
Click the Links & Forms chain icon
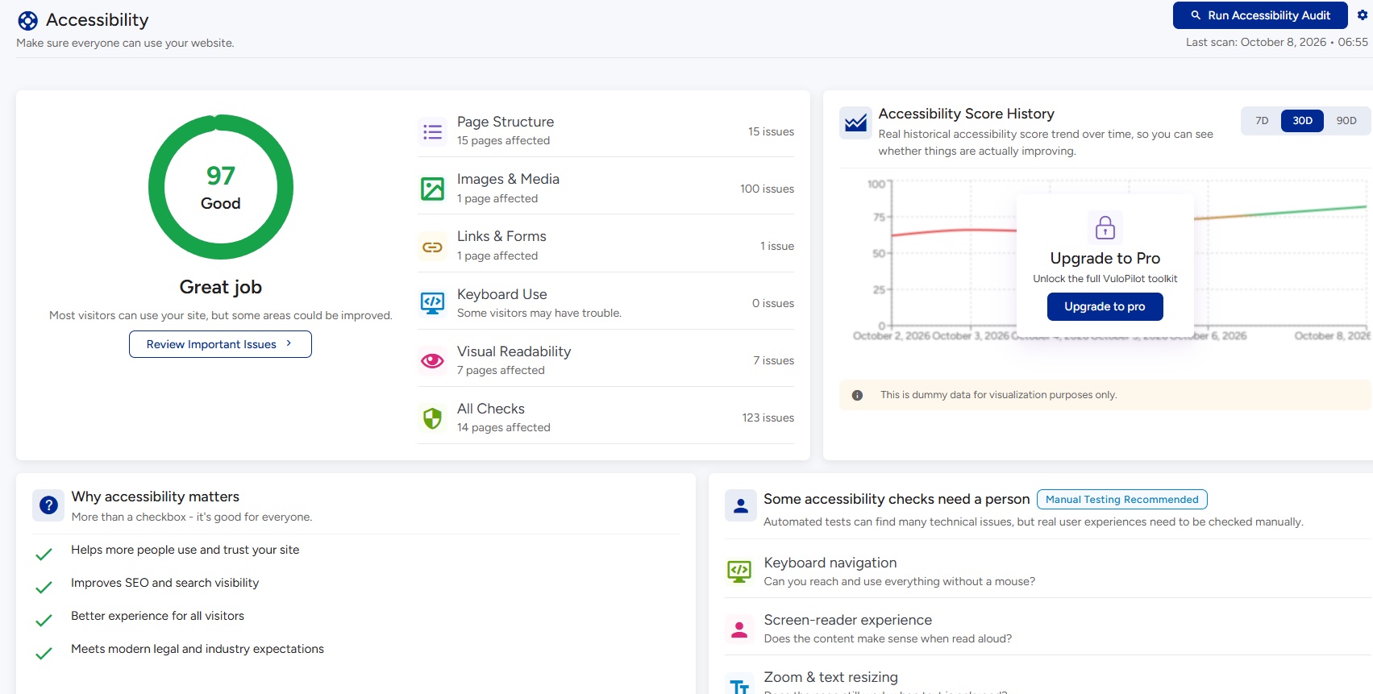point(433,247)
